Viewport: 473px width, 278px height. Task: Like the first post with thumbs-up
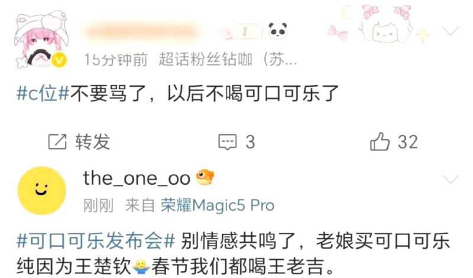(x=380, y=141)
